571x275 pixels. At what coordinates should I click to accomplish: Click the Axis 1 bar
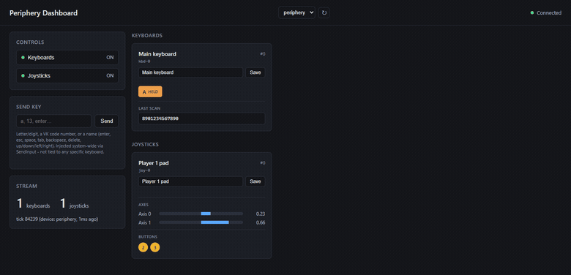coord(201,222)
